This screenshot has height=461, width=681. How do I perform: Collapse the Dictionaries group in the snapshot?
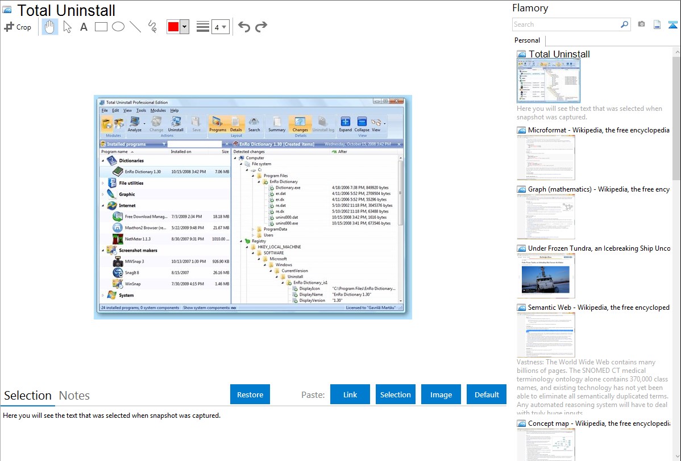(x=103, y=161)
